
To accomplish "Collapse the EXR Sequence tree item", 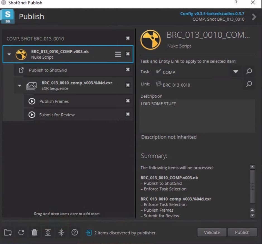I will coord(20,86).
